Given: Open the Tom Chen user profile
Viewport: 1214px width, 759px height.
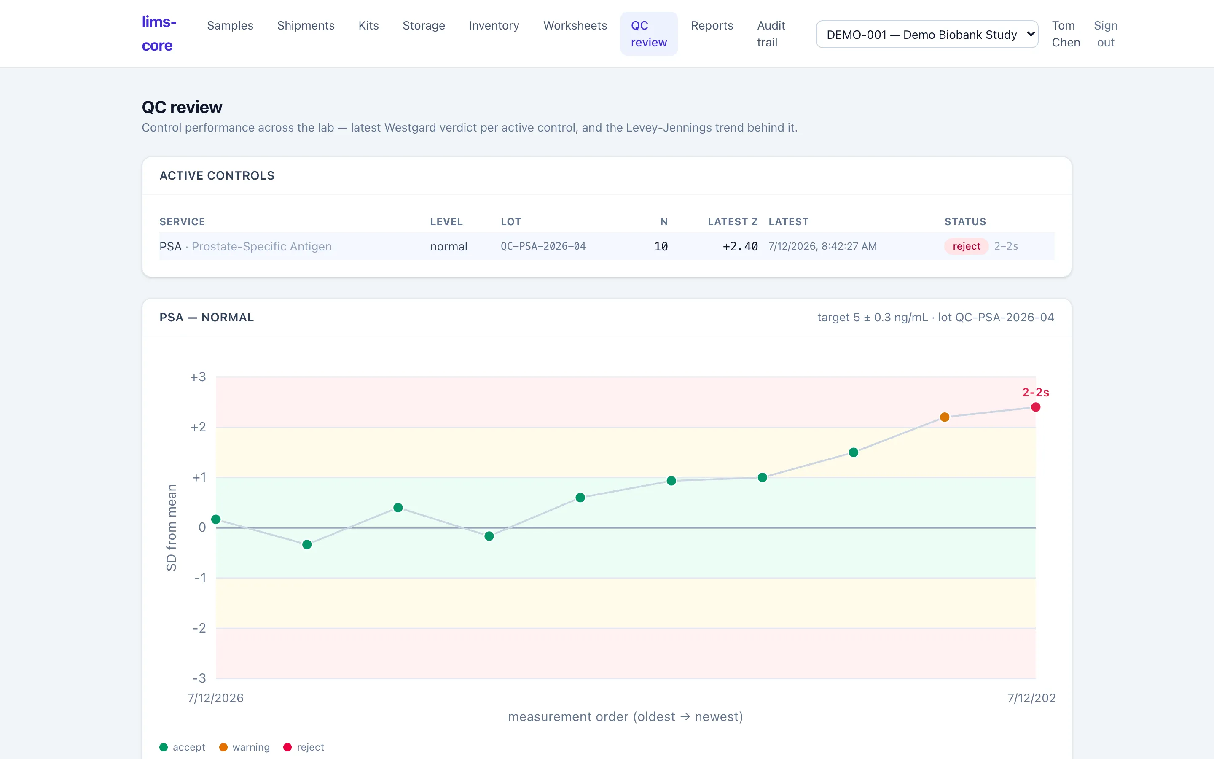Looking at the screenshot, I should [x=1066, y=34].
